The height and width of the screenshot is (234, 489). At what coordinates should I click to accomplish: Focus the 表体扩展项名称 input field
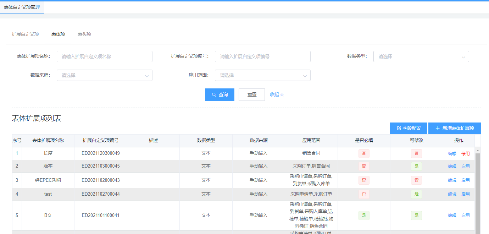pos(104,56)
